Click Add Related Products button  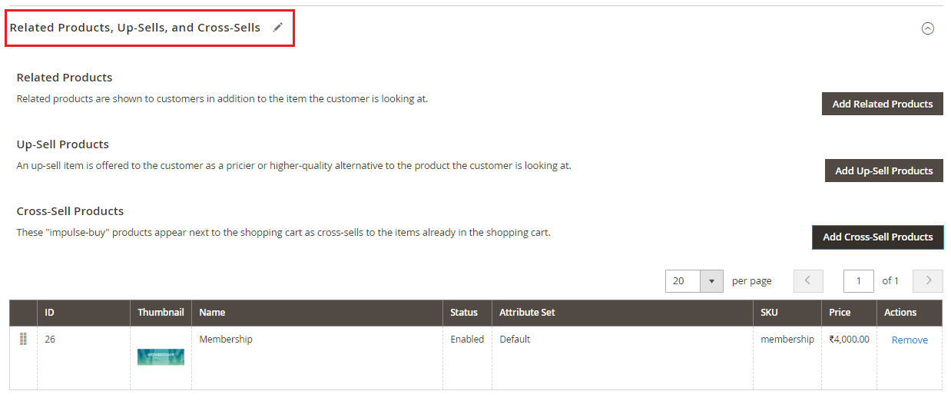point(883,104)
